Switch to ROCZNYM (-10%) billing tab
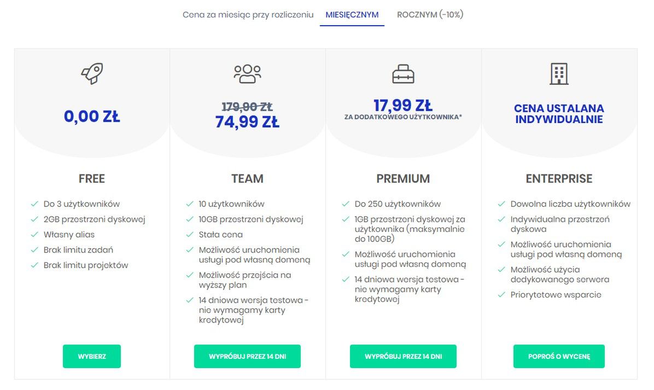The image size is (654, 390). coord(430,15)
